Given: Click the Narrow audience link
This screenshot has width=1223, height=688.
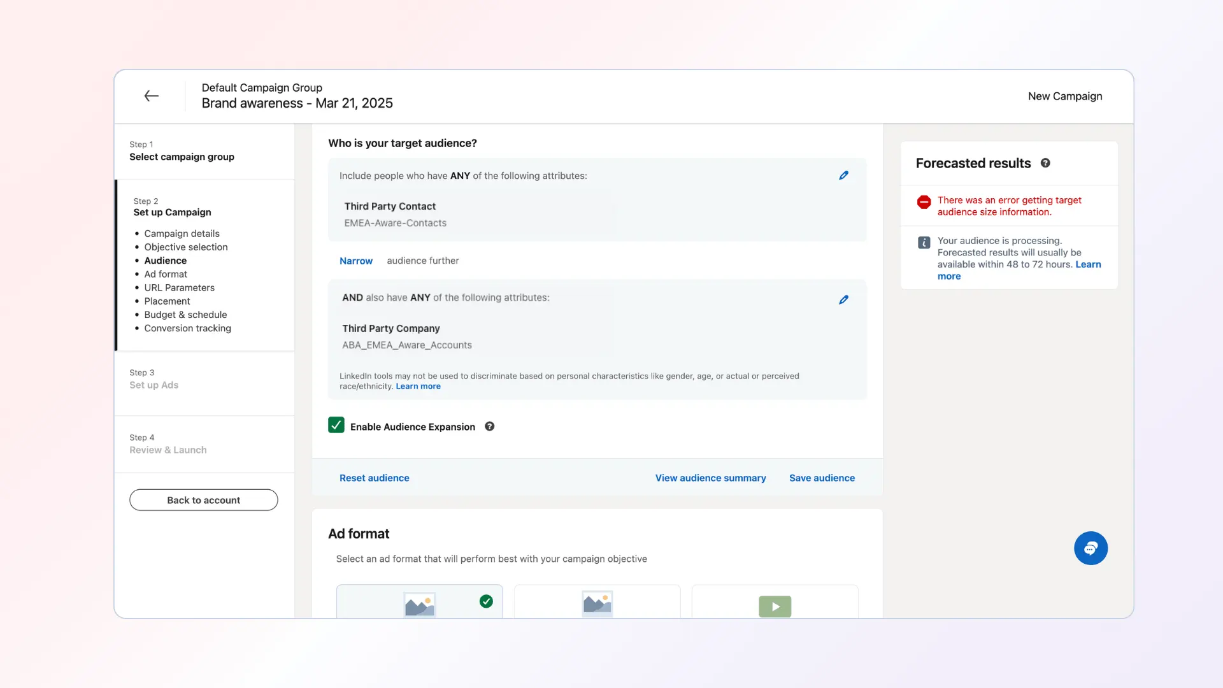Looking at the screenshot, I should (355, 261).
